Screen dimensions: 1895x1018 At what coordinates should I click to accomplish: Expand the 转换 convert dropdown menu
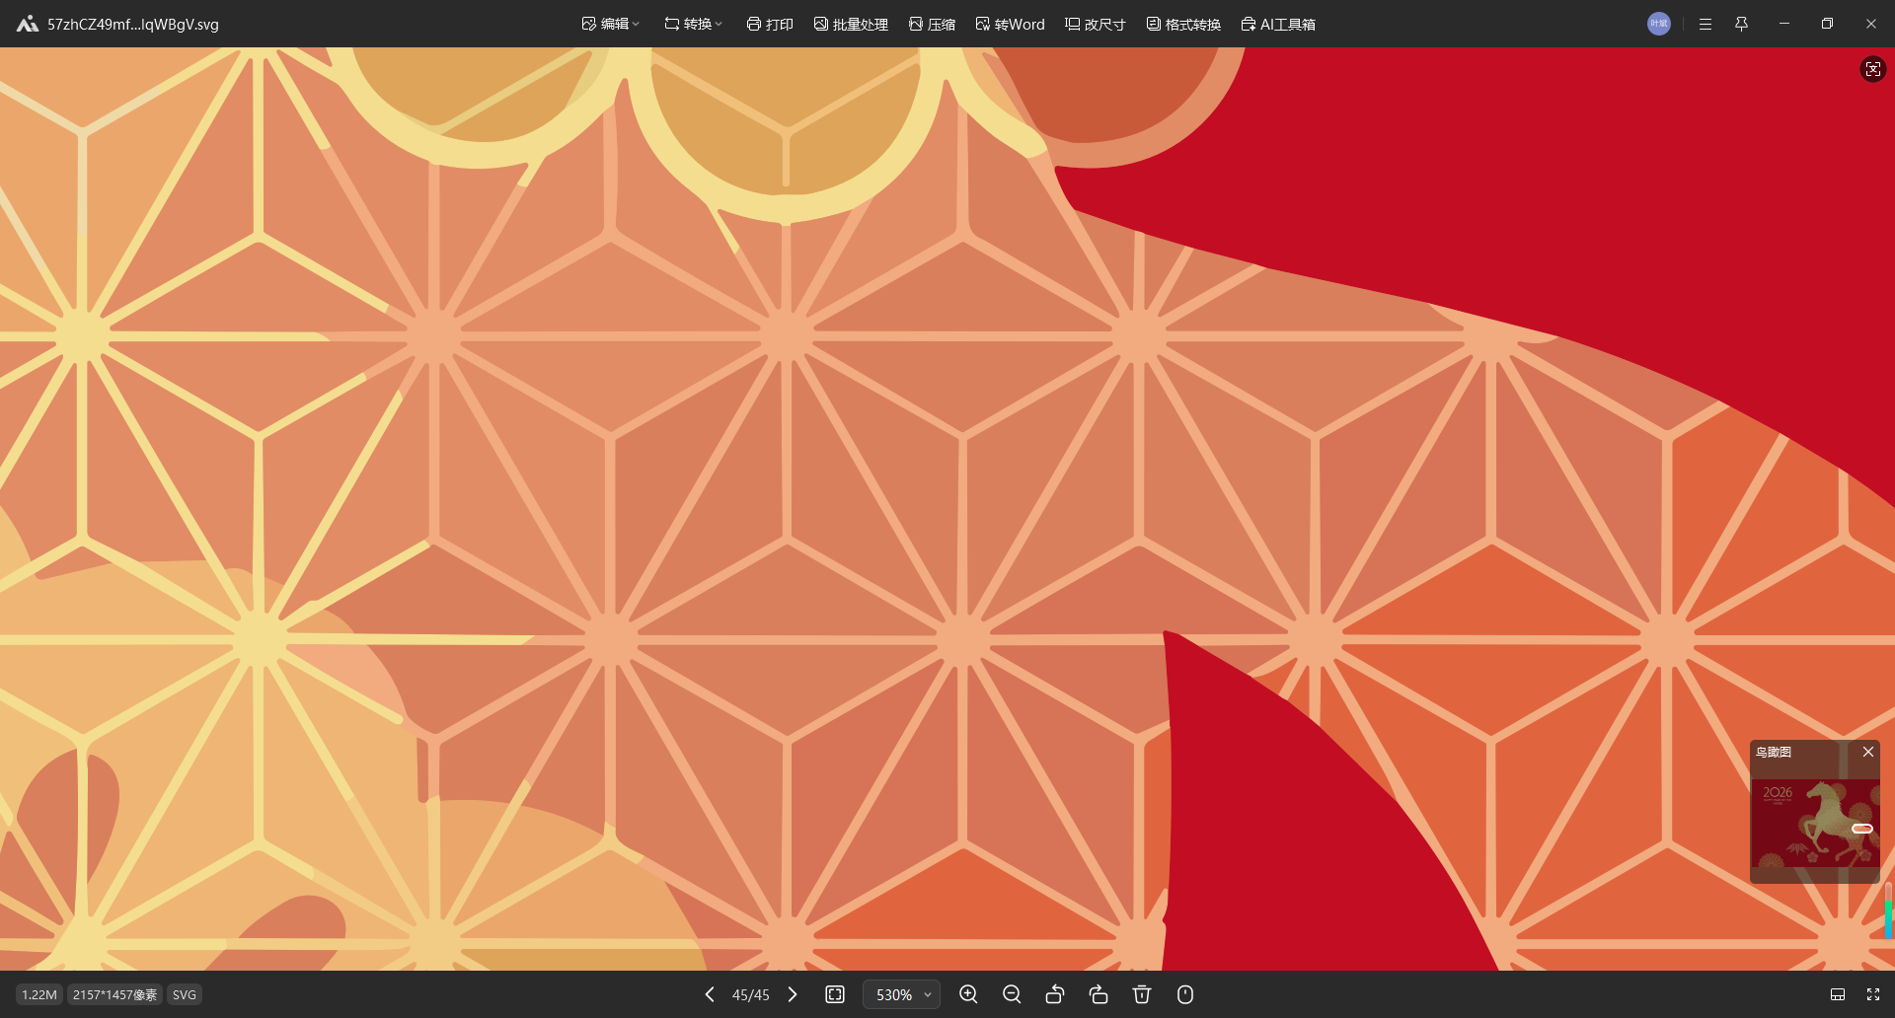pyautogui.click(x=694, y=24)
